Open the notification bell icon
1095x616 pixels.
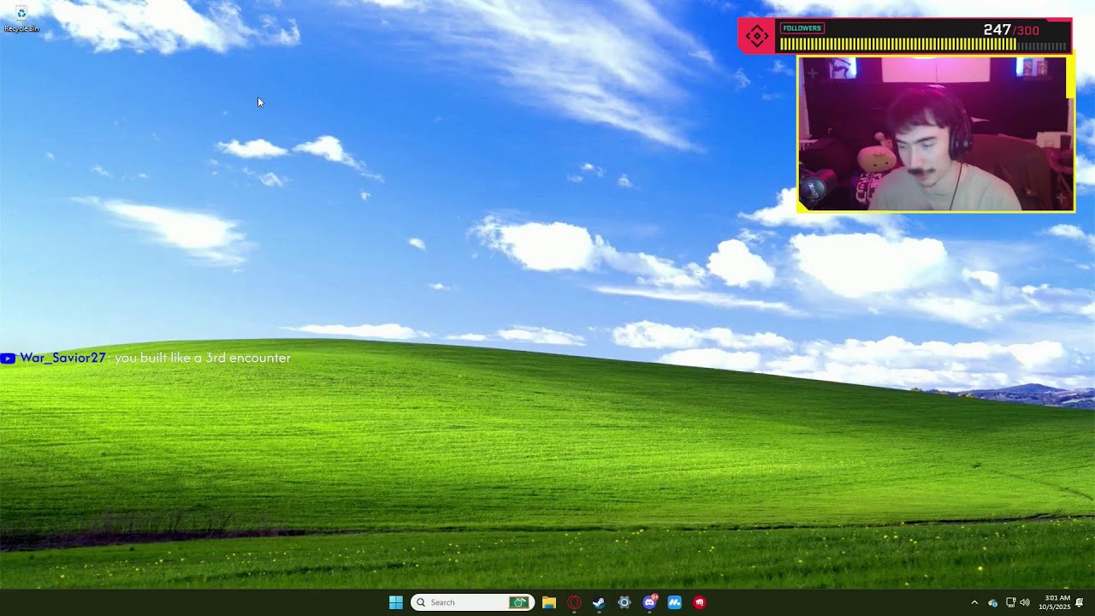coord(1080,602)
